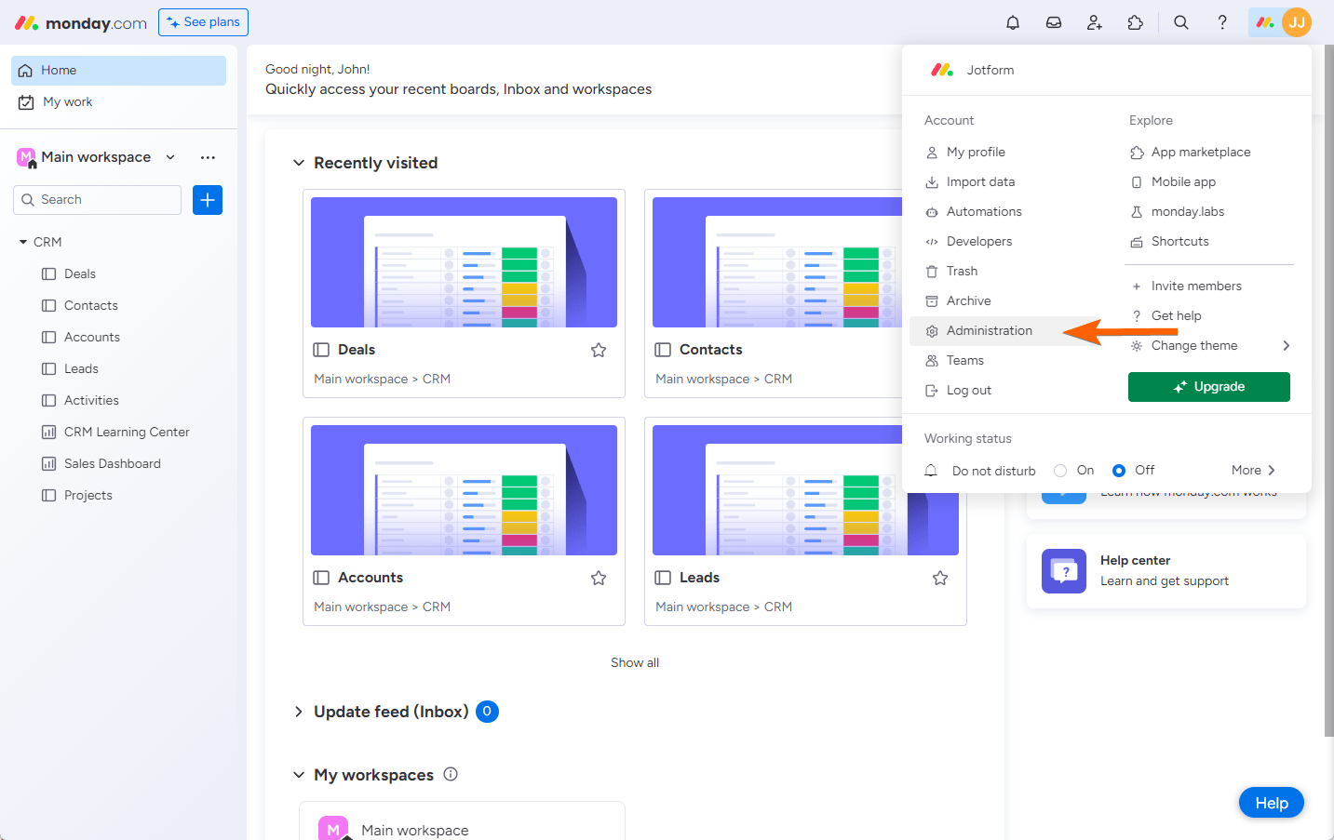Screen dimensions: 1334x840
Task: Click Show all recently visited boards
Action: point(635,663)
